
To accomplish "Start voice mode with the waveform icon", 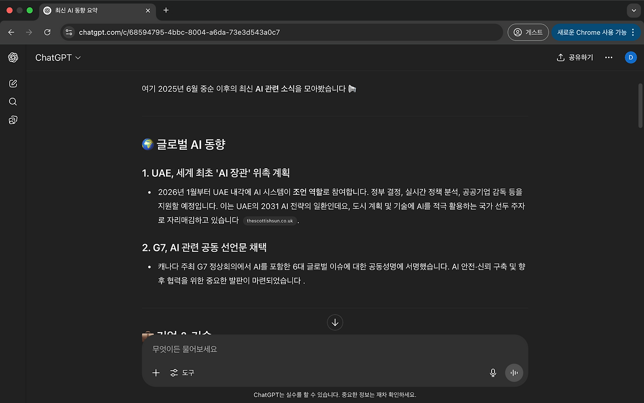I will click(514, 373).
